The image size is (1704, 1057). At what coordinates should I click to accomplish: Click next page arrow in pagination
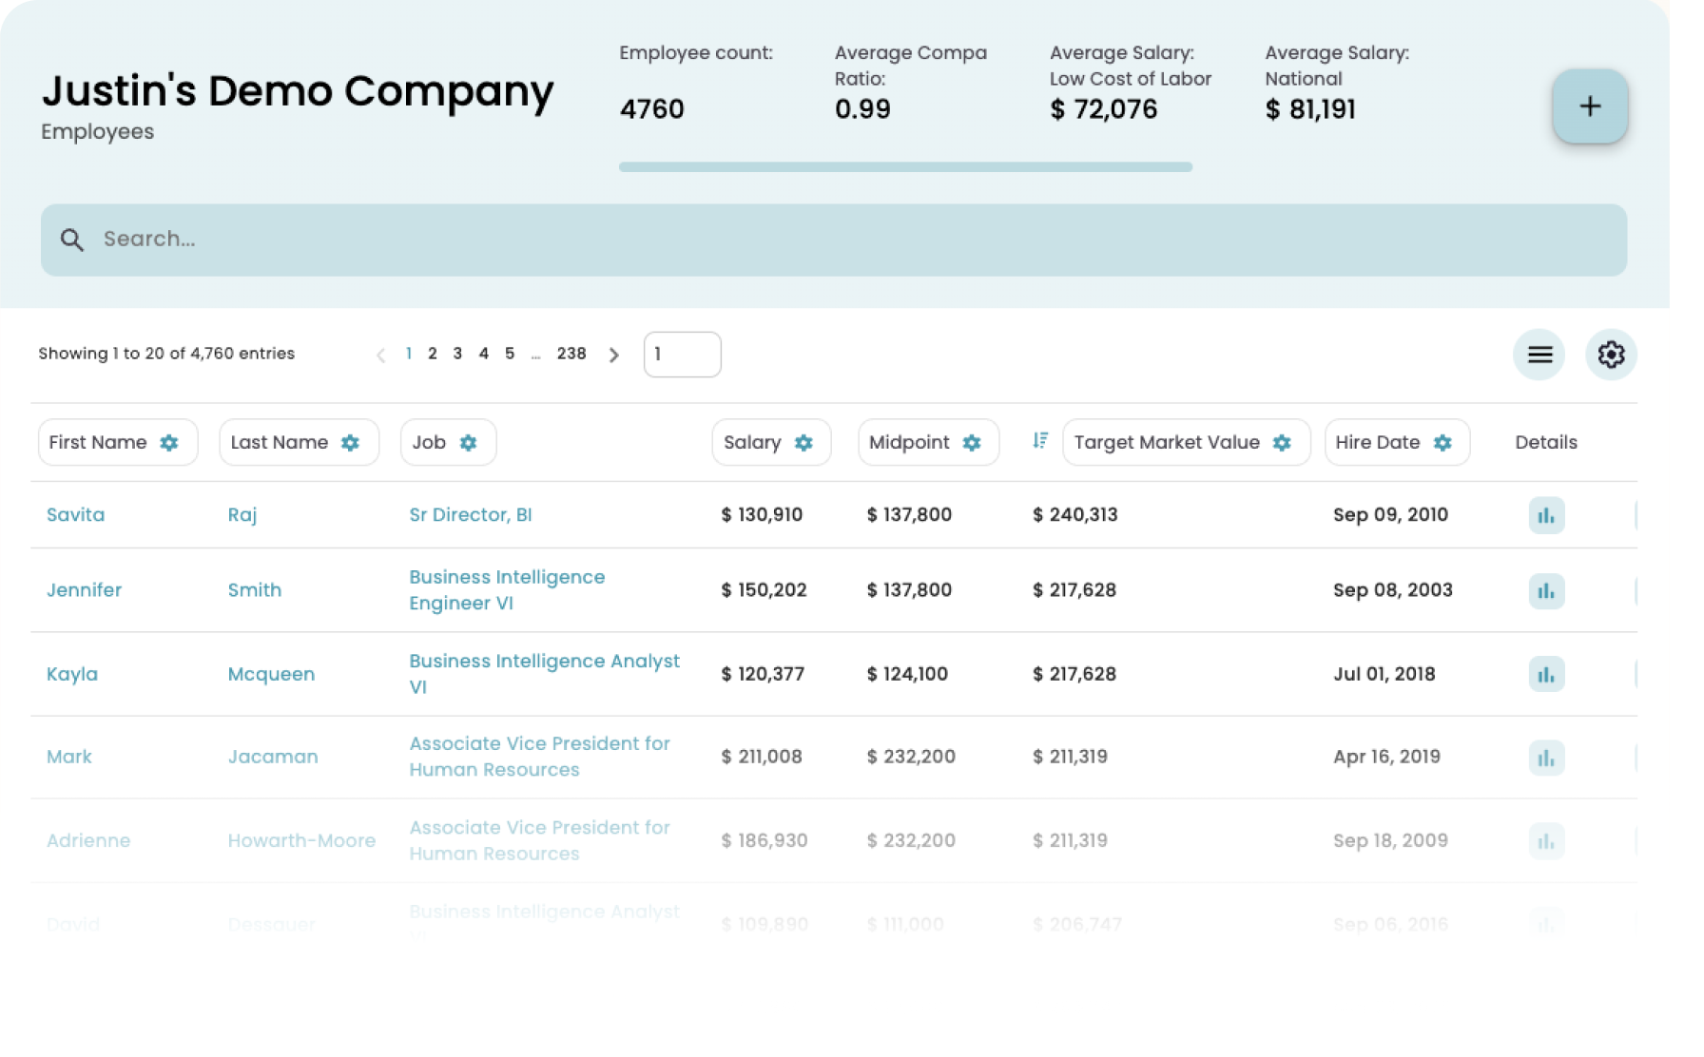coord(614,355)
